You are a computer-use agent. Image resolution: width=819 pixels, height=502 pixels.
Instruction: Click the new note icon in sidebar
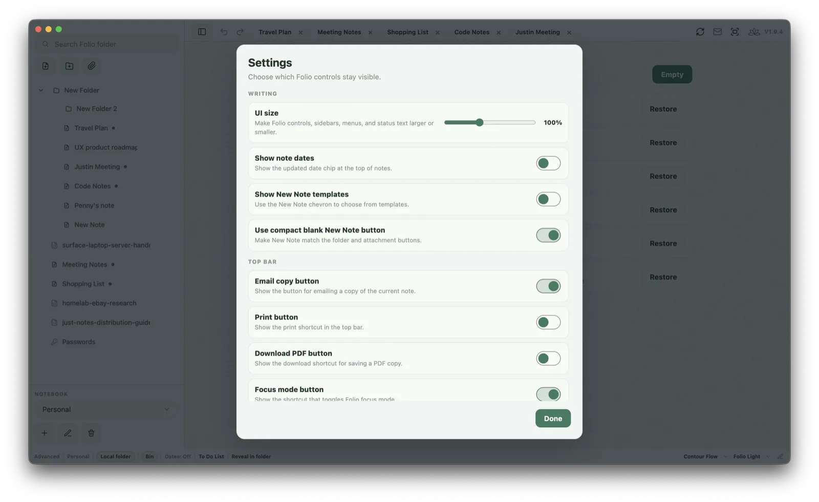point(46,66)
